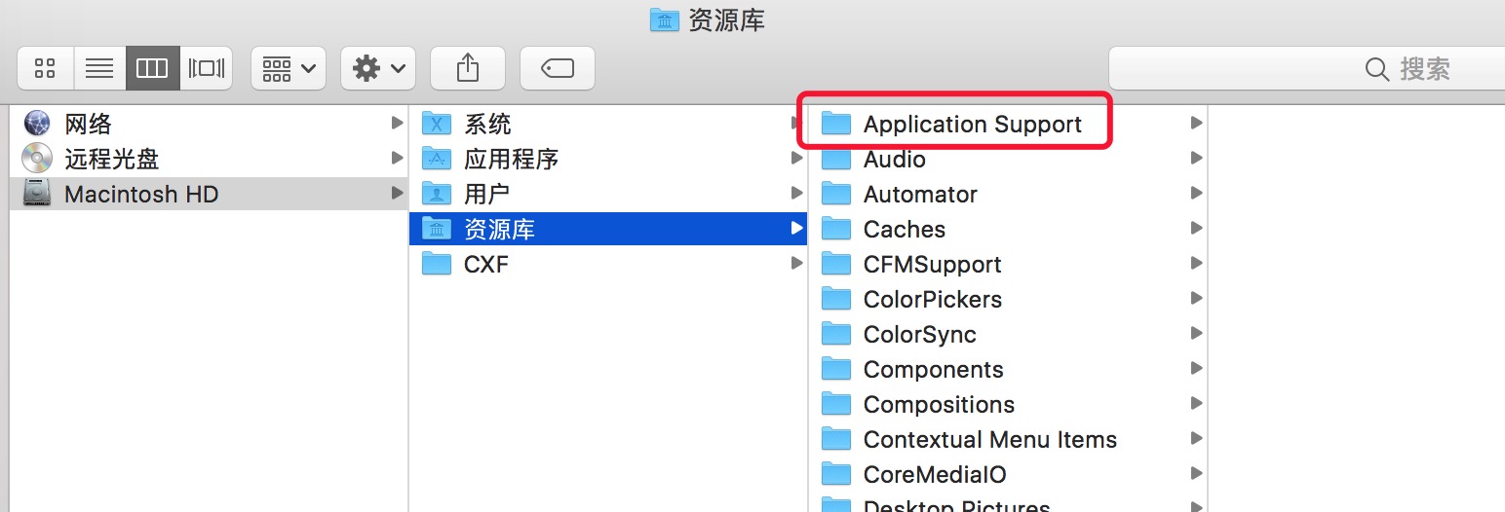Select the CXF folder
1505x512 pixels.
tap(485, 264)
